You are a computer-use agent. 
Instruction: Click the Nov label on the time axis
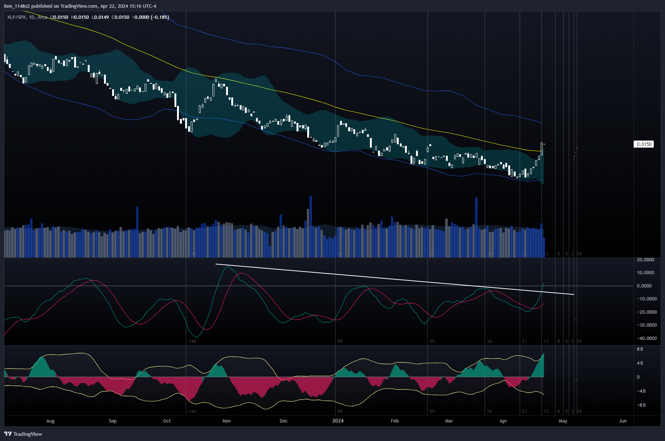(x=227, y=421)
